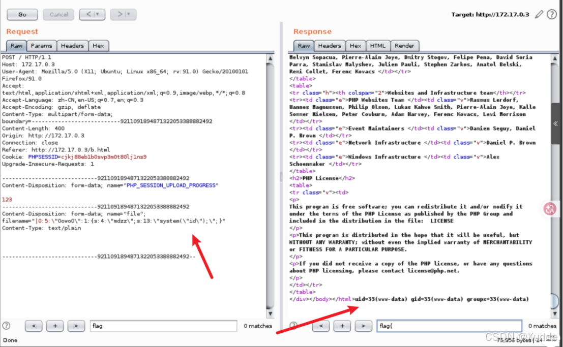Click the Go button

(22, 14)
